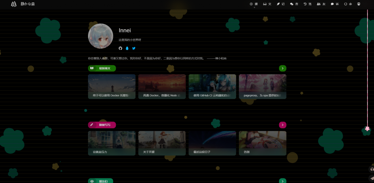The width and height of the screenshot is (374, 183).
Task: Click the book icon in 最新博文 header
Action: pyautogui.click(x=92, y=68)
